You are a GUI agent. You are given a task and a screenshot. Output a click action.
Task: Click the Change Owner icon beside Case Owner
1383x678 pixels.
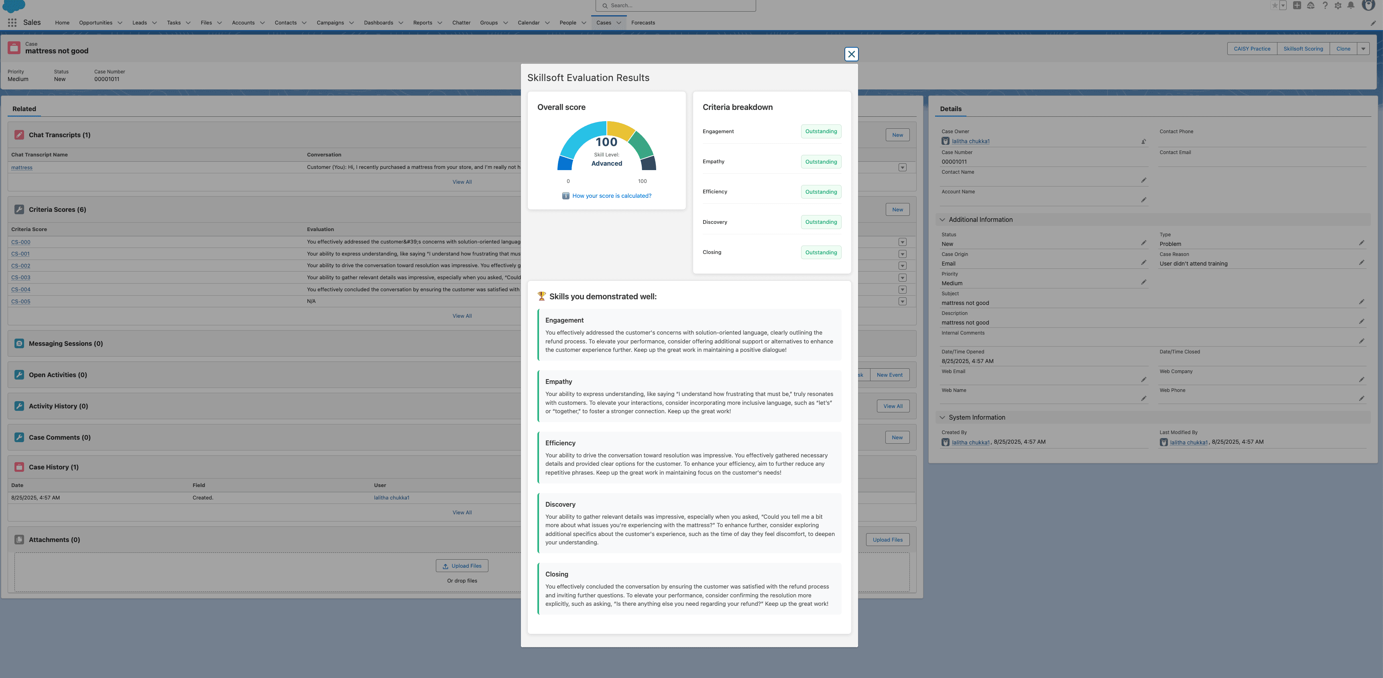(x=1143, y=142)
